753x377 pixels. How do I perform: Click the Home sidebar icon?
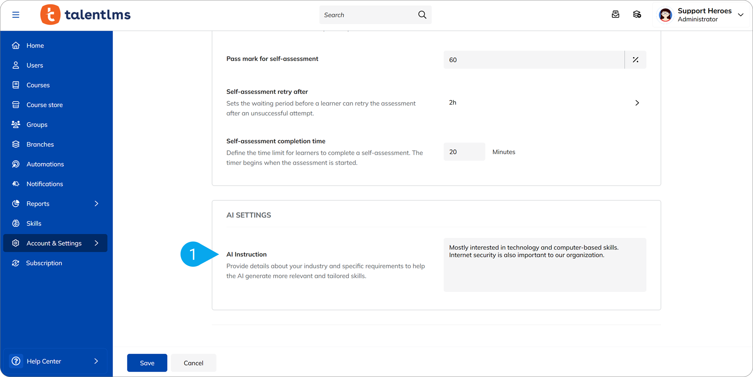point(16,45)
